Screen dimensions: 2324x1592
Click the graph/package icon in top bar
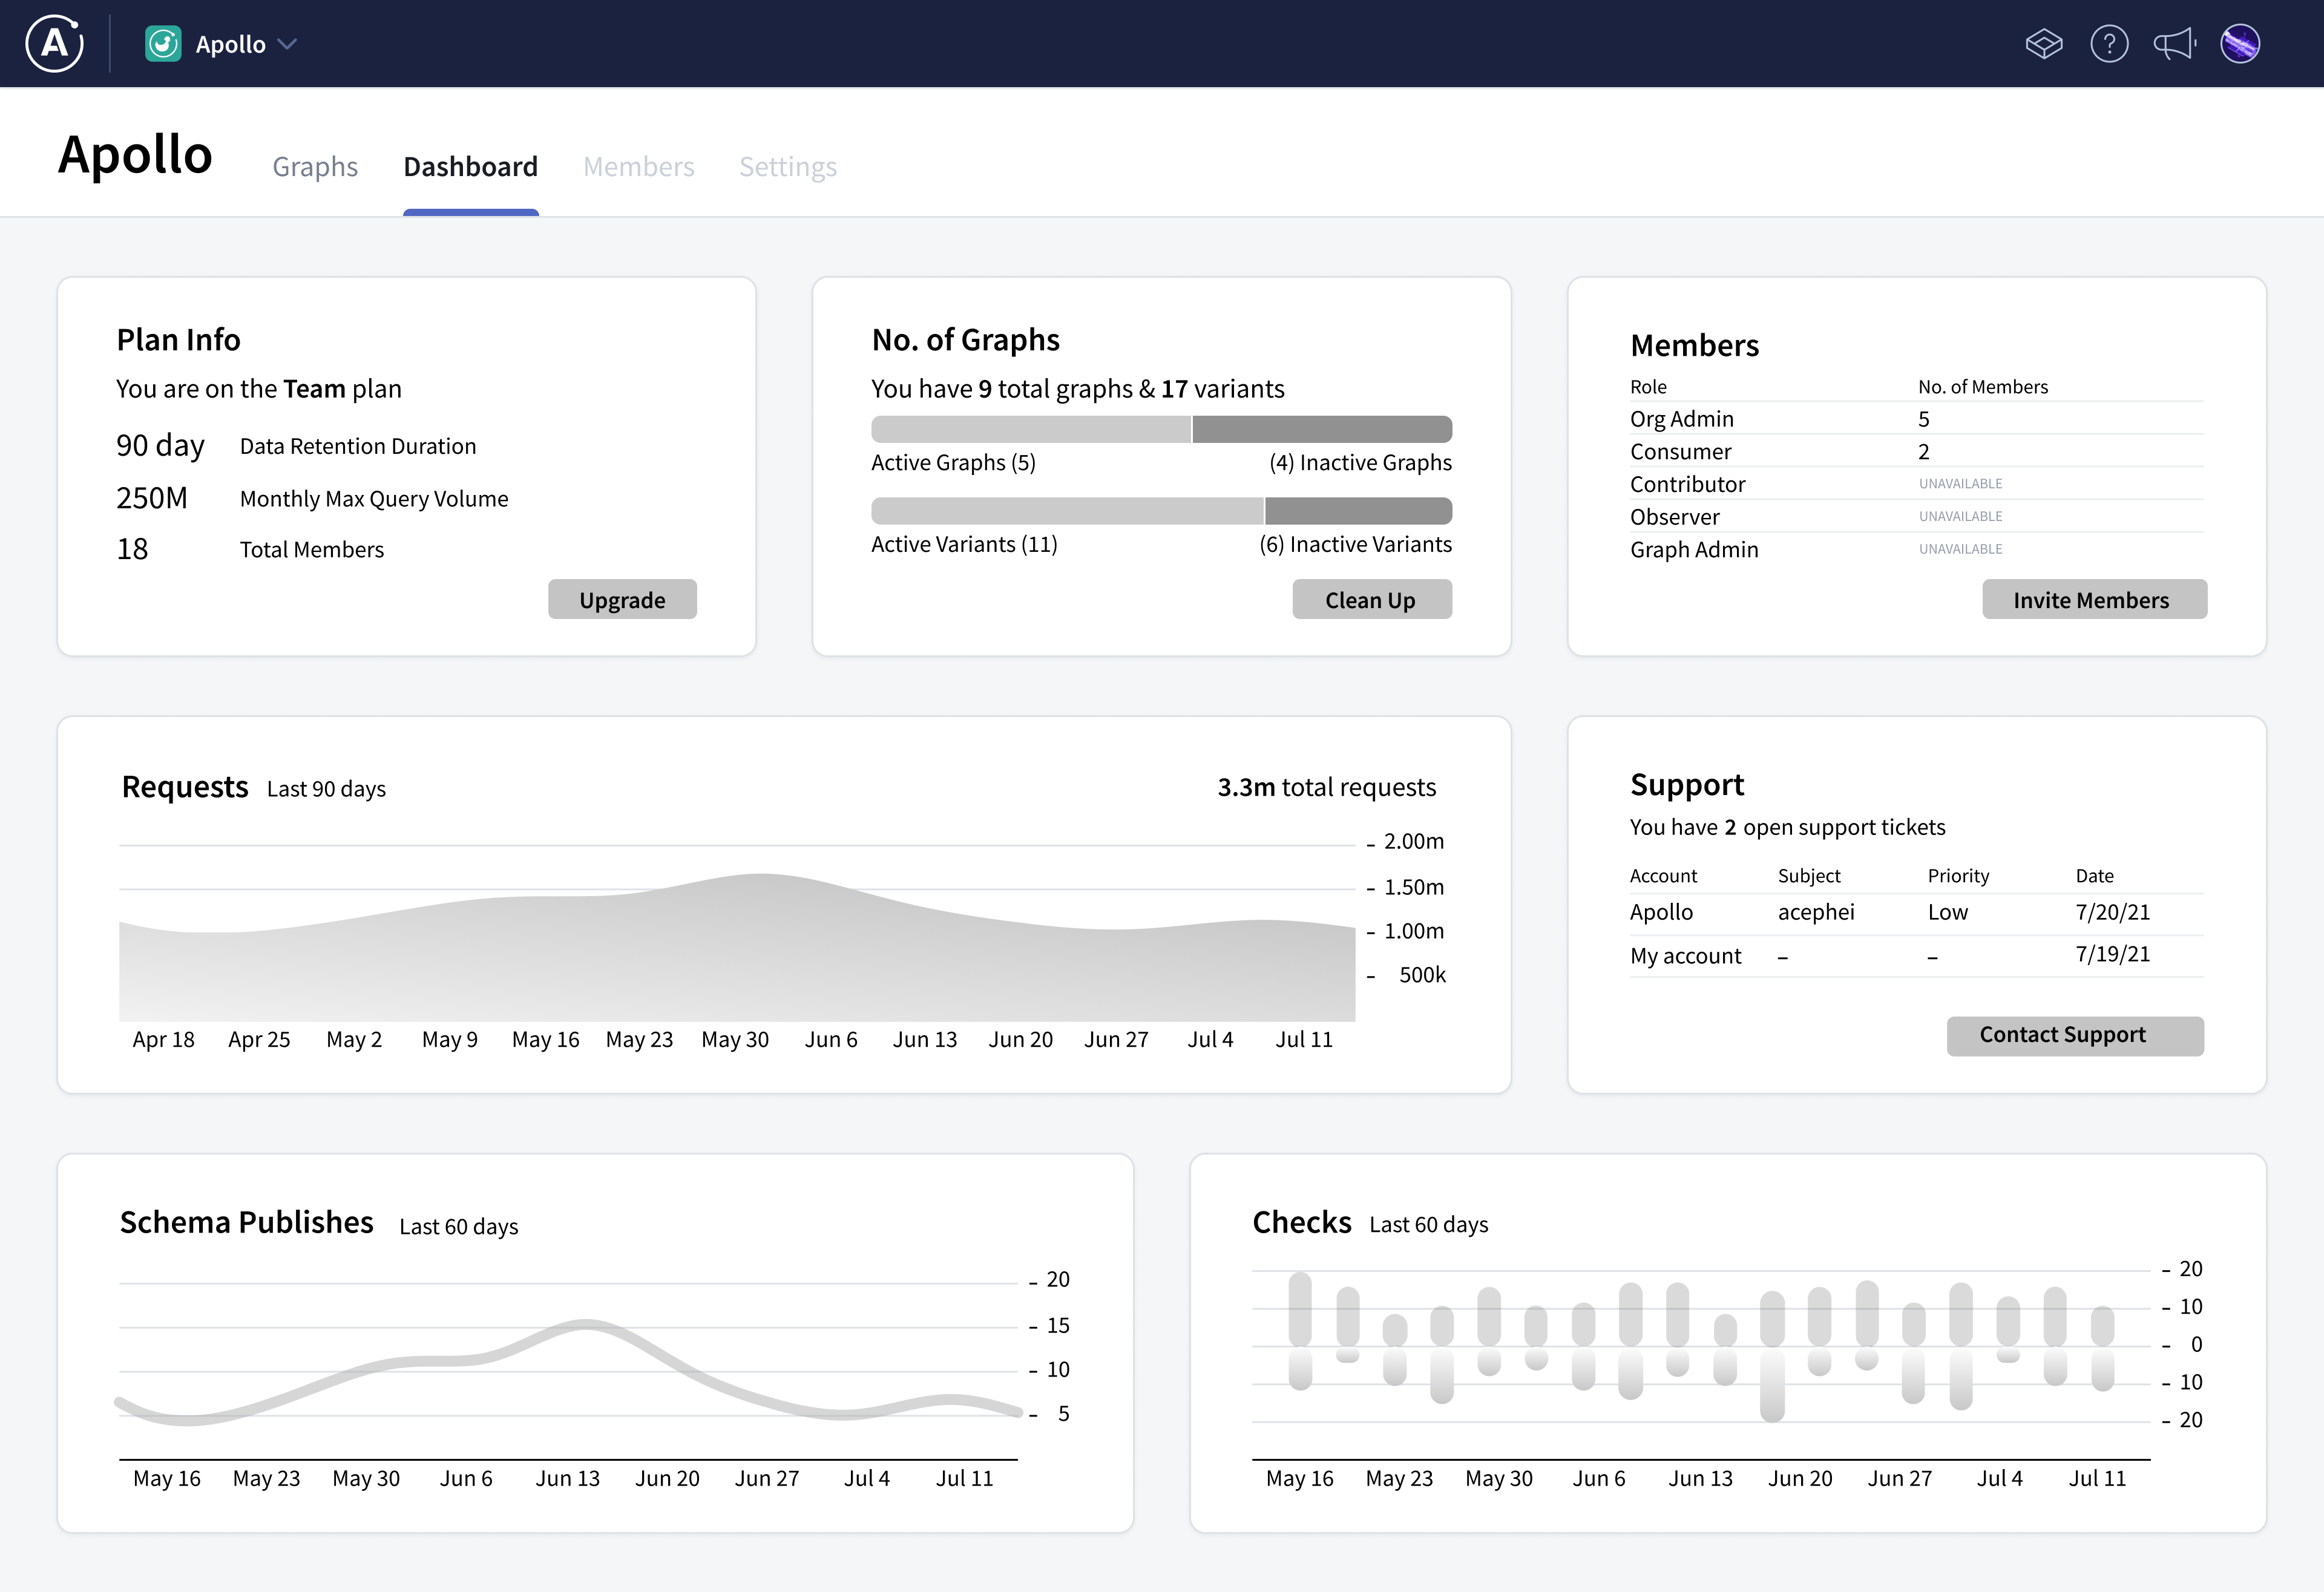(x=2044, y=43)
